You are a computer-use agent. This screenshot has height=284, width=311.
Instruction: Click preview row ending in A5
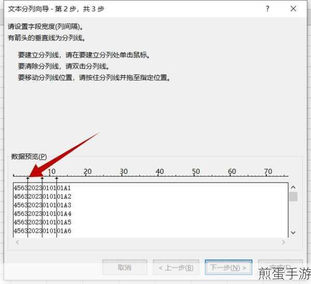pyautogui.click(x=43, y=222)
